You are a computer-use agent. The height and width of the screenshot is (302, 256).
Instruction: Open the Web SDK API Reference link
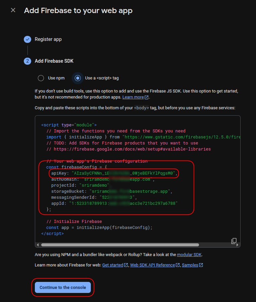(152, 265)
